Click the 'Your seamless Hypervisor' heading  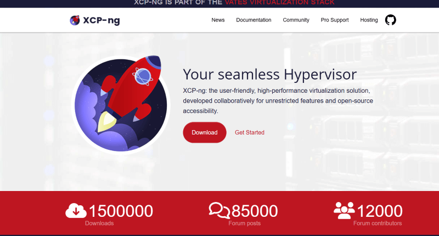click(x=270, y=75)
